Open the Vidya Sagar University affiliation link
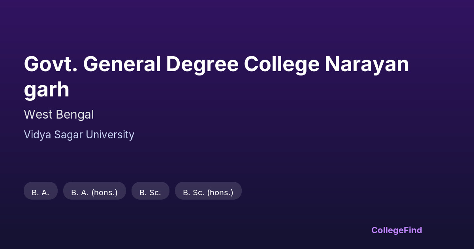Image resolution: width=474 pixels, height=249 pixels. [79, 135]
